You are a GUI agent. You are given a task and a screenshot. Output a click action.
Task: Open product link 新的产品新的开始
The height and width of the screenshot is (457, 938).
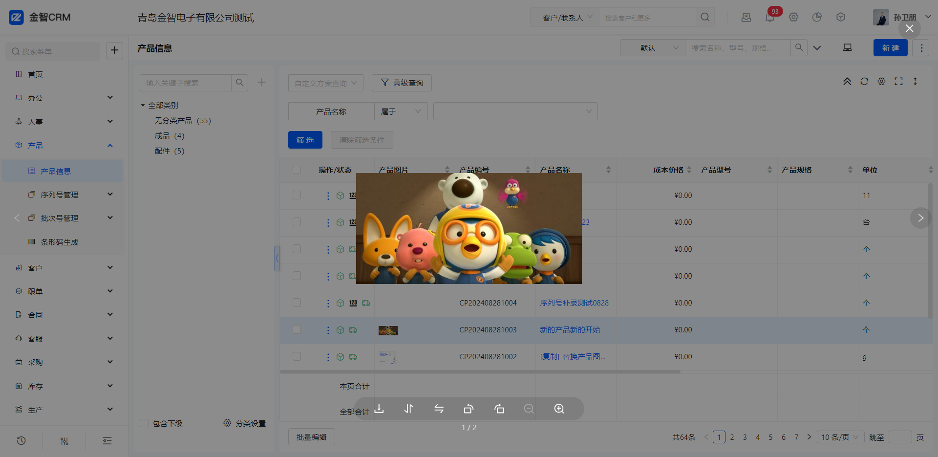click(x=570, y=330)
